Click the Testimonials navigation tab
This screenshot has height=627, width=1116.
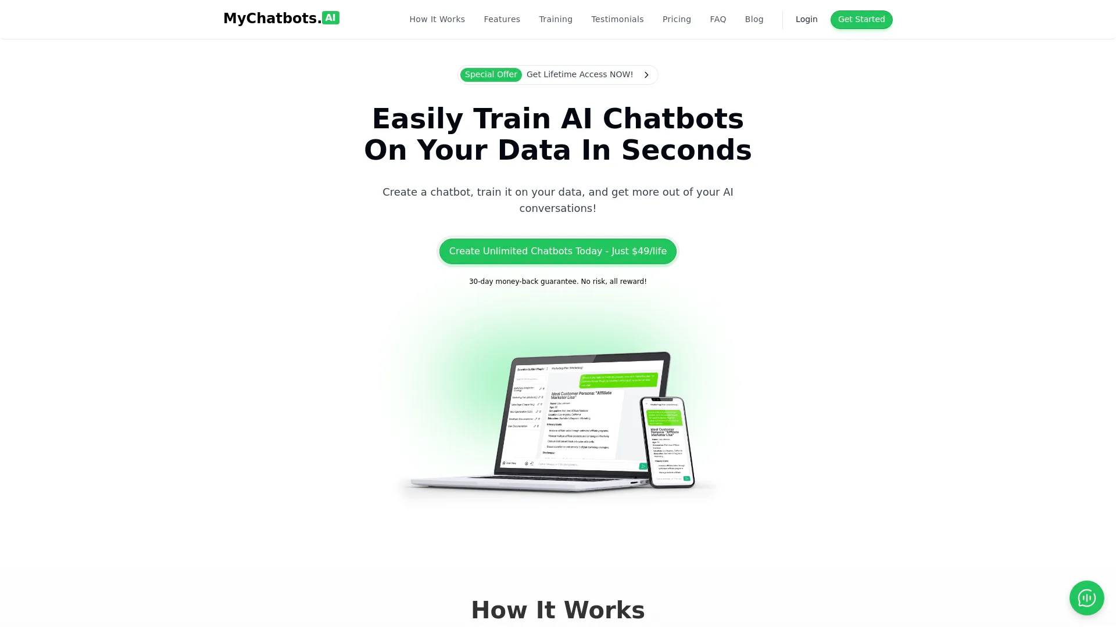[617, 19]
